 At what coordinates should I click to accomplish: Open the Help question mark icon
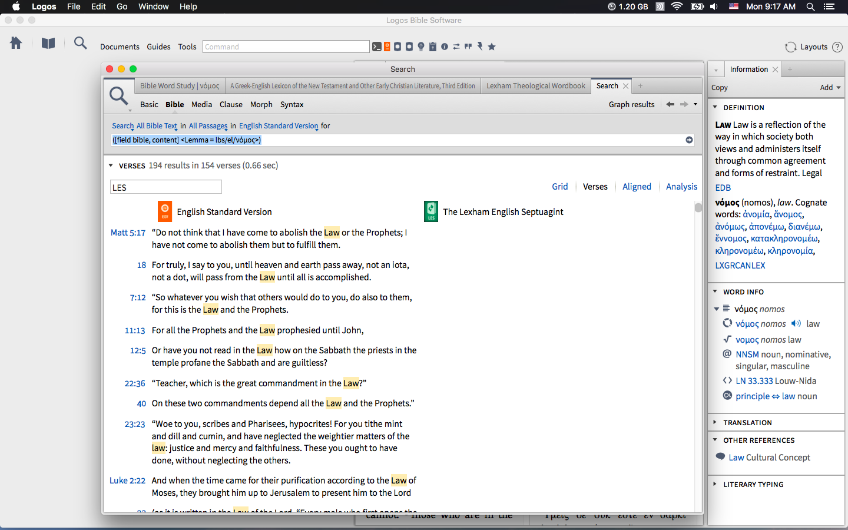pos(837,47)
